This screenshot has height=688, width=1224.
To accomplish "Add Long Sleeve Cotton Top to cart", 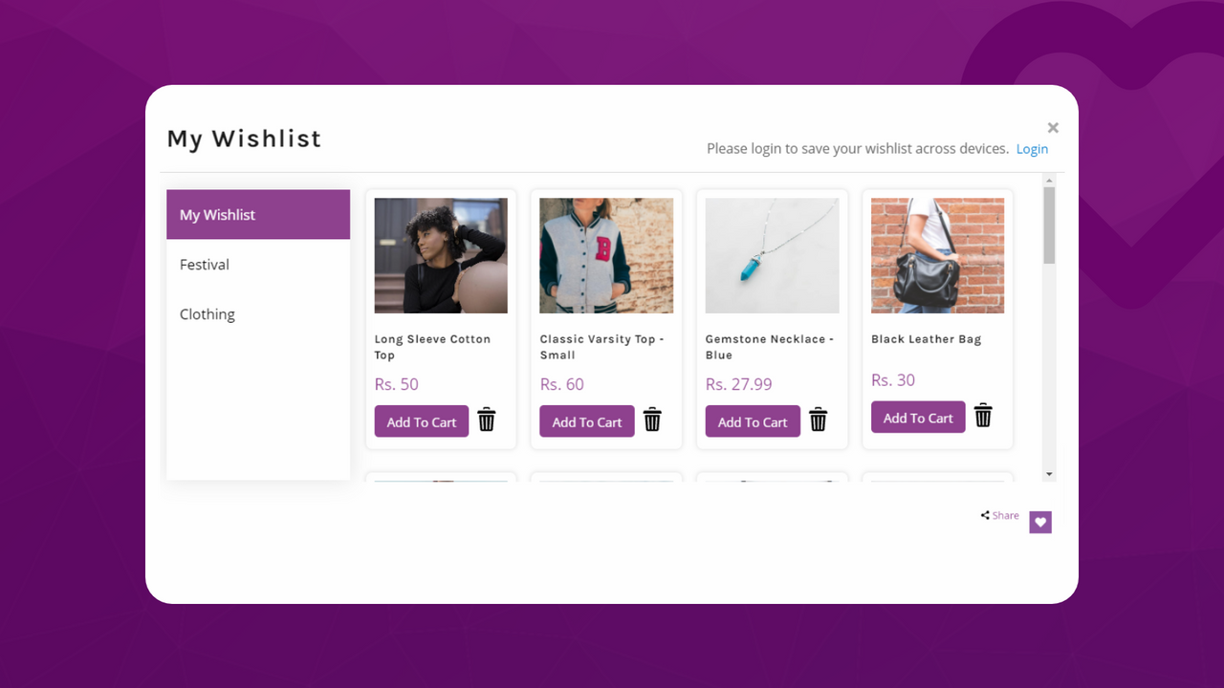I will 421,420.
